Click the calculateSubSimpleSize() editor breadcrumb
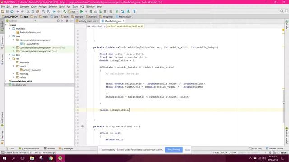The width and height of the screenshot is (289, 162). 126,26
